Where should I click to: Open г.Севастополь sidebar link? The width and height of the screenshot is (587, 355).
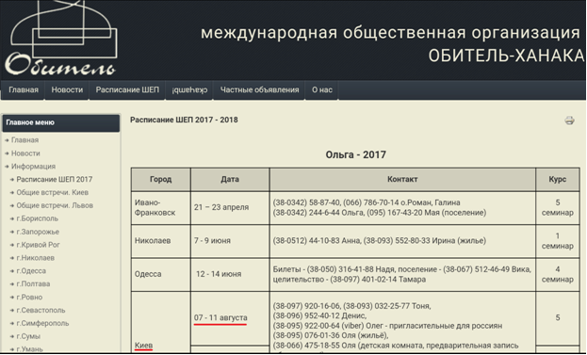point(41,310)
